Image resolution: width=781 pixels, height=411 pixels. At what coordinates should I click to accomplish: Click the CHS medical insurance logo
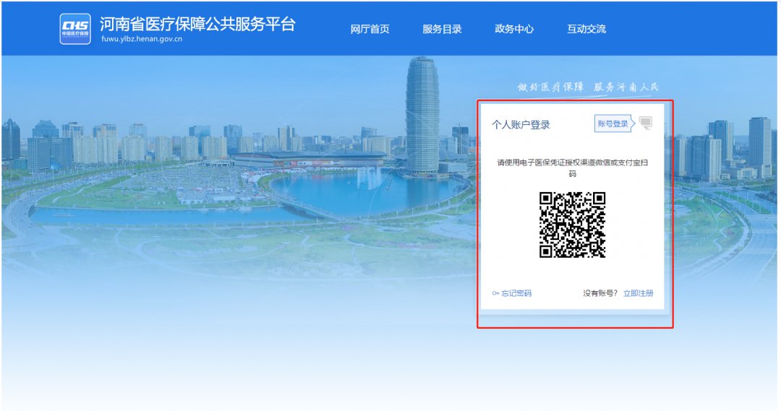[75, 29]
